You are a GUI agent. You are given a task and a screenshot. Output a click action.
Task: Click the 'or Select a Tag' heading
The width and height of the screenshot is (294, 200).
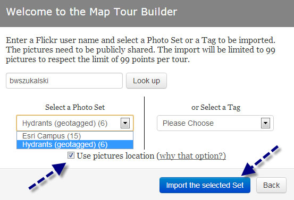[x=216, y=107]
